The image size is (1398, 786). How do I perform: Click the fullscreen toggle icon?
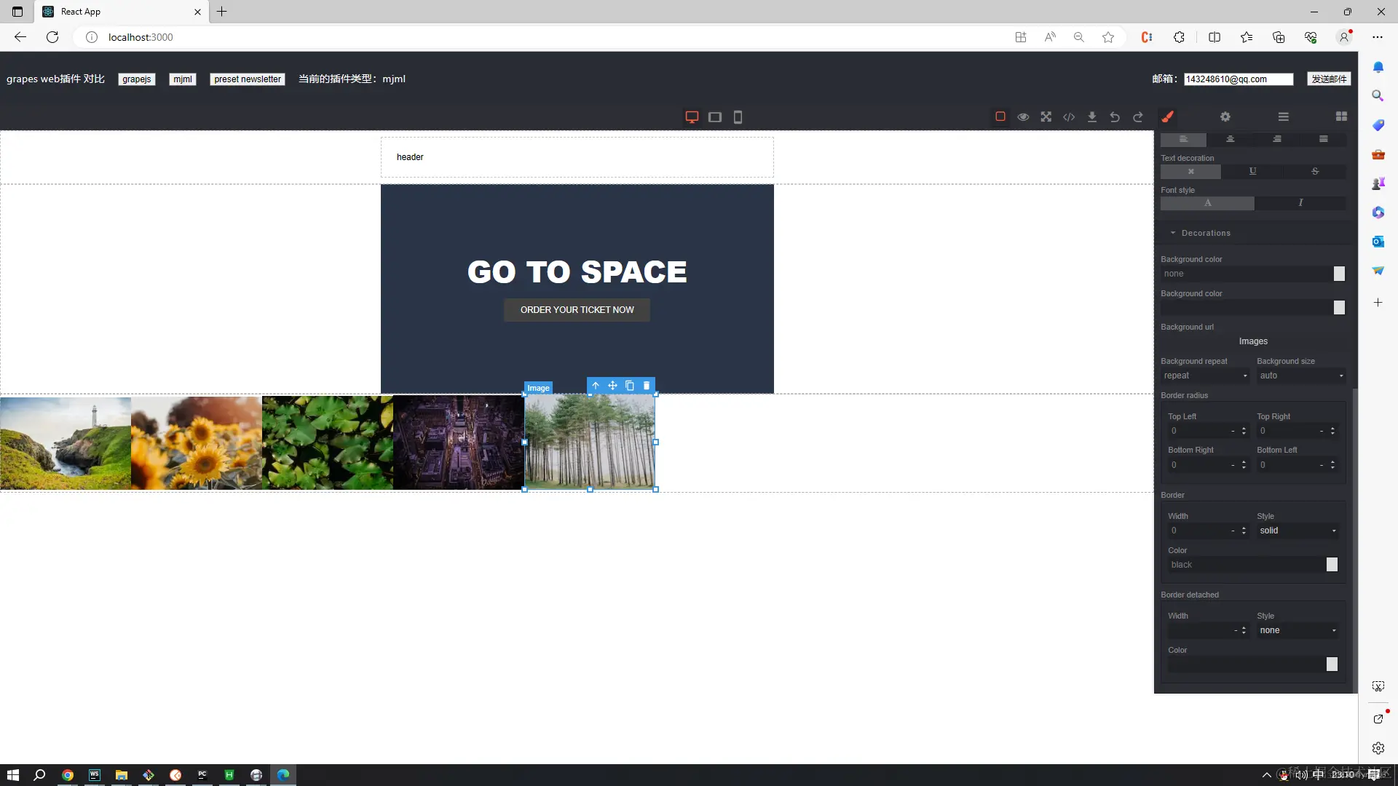pos(1046,117)
